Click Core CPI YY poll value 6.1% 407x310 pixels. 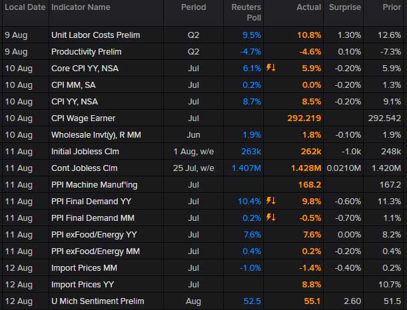(252, 69)
